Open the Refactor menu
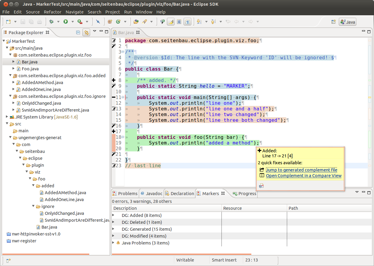The image size is (374, 266). (53, 12)
